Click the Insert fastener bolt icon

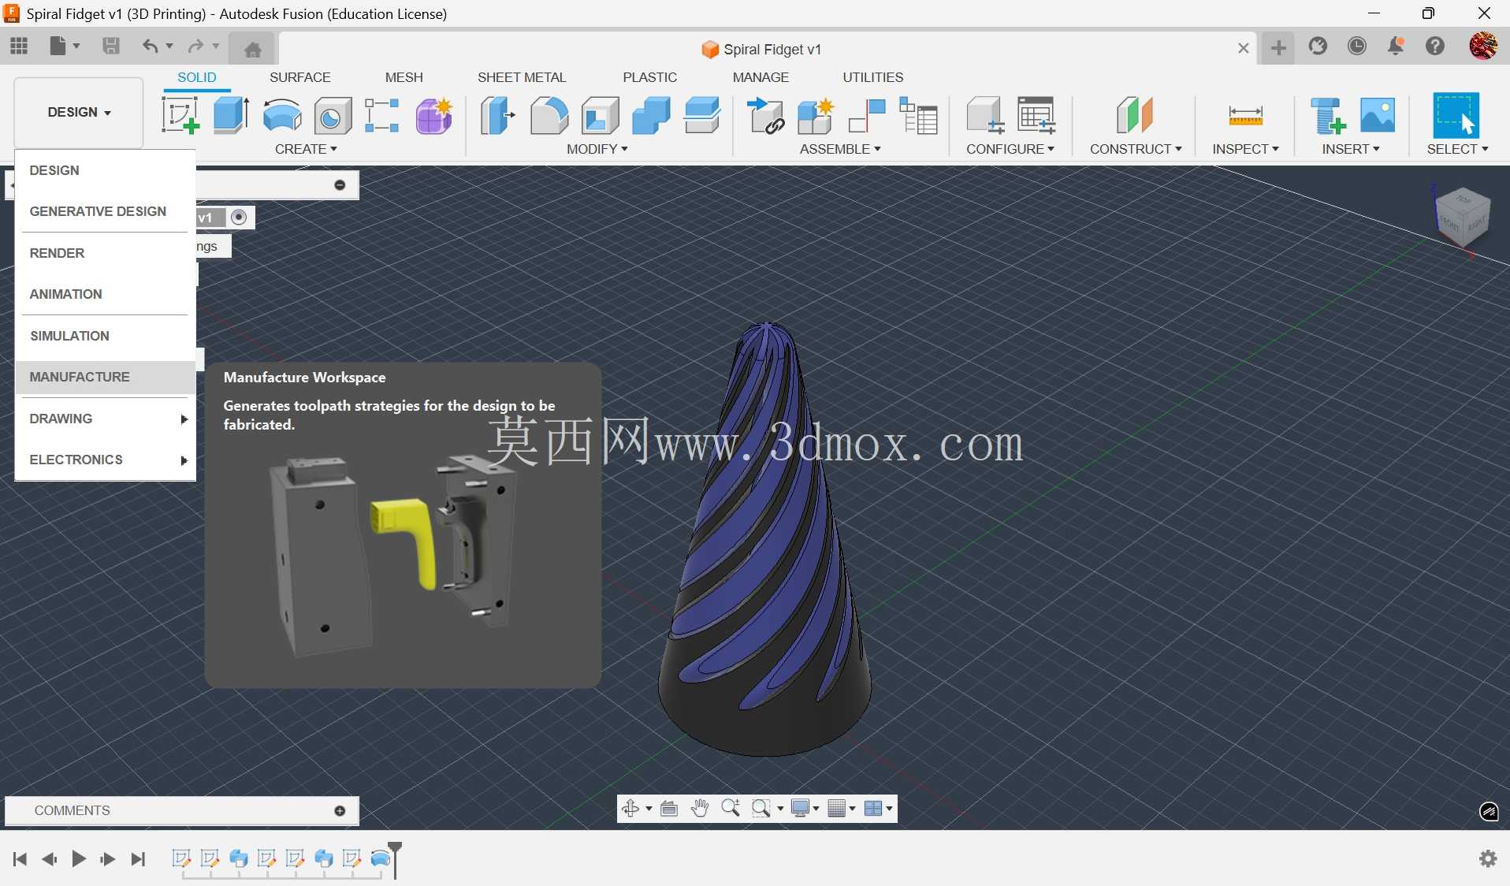(x=1328, y=115)
